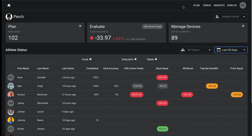The width and height of the screenshot is (252, 136).
Task: Click the athlete search icon in Athlete Profile
Action: (217, 17)
